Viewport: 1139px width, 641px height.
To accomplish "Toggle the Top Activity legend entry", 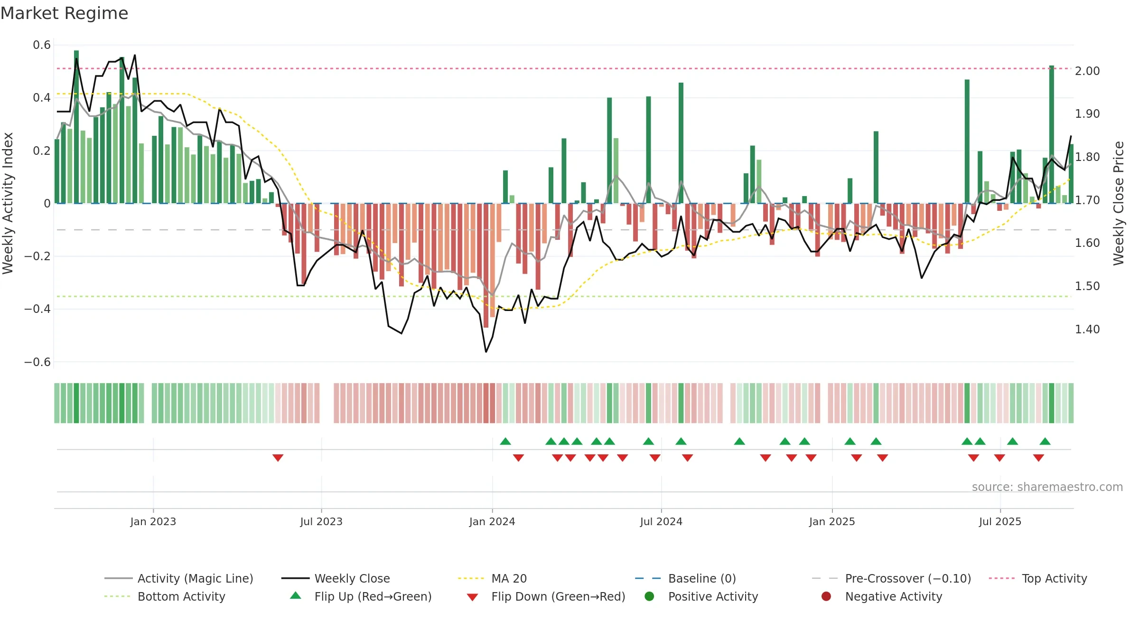I will coord(1038,578).
